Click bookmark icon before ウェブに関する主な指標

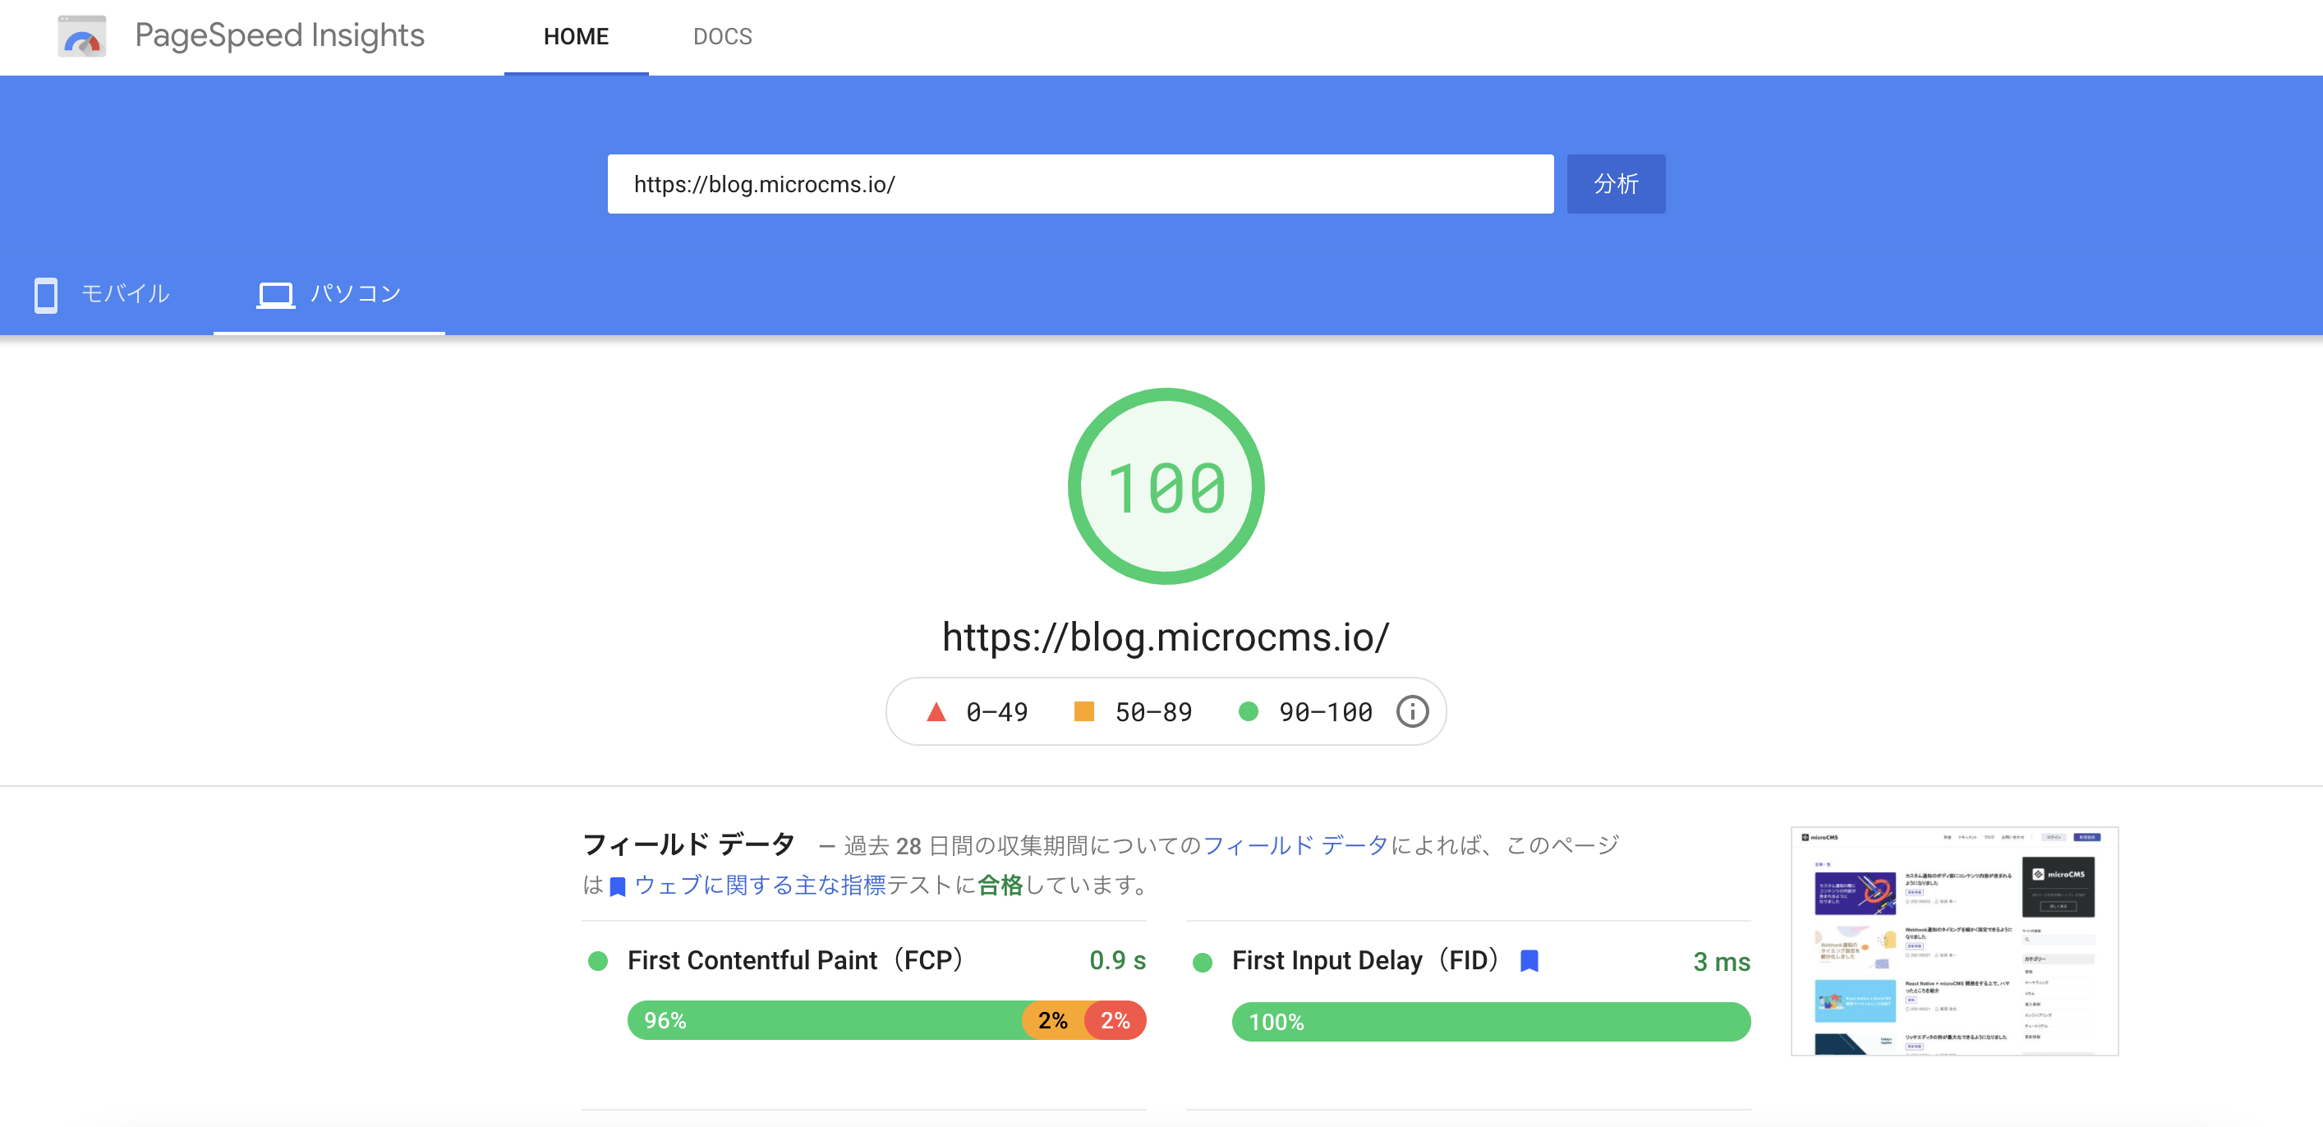pyautogui.click(x=618, y=887)
